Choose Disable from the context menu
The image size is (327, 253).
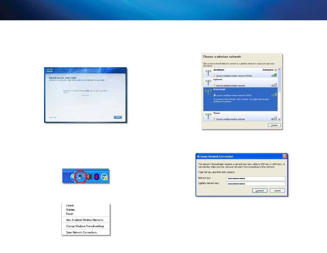70,205
